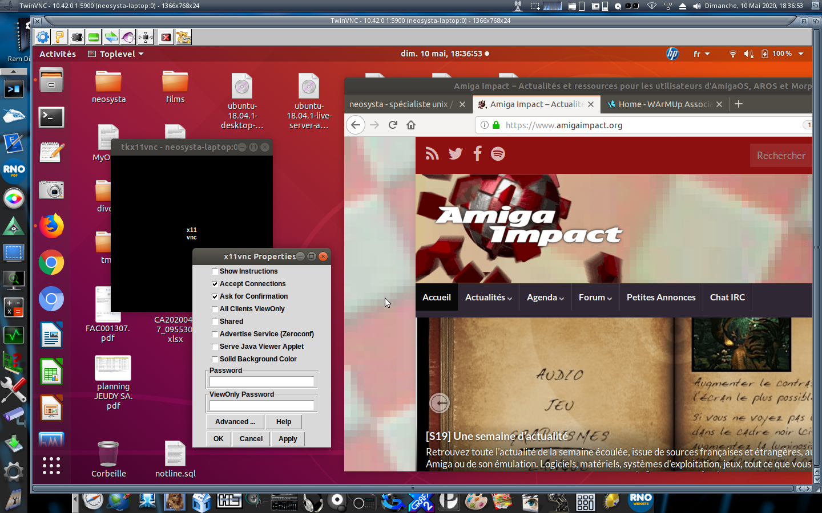Viewport: 822px width, 513px height.
Task: Open the Corbeille trash on the desktop
Action: point(108,459)
